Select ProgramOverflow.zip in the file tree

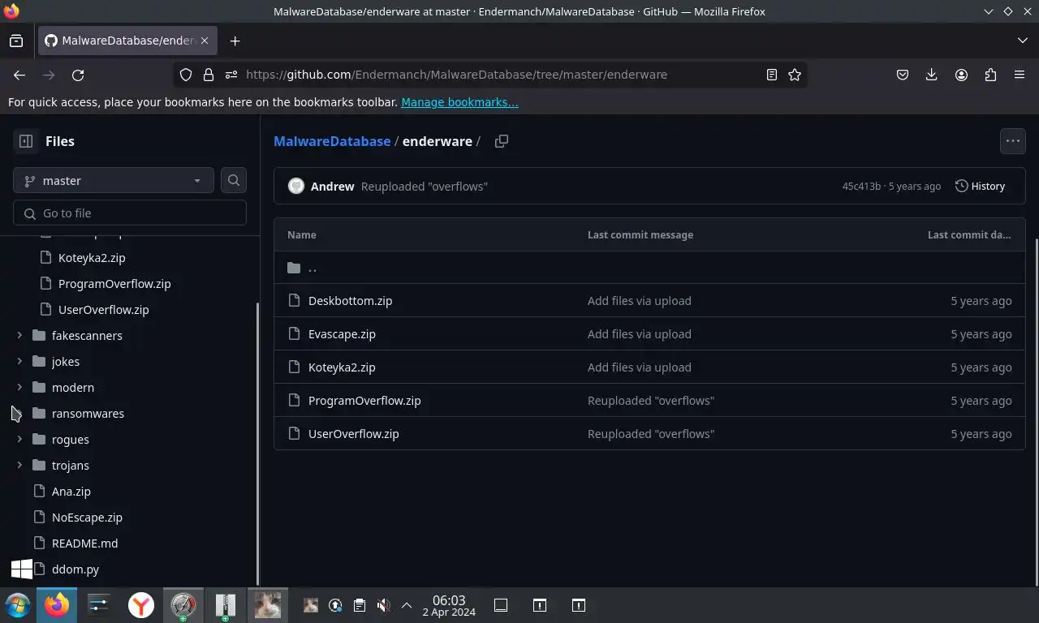114,283
